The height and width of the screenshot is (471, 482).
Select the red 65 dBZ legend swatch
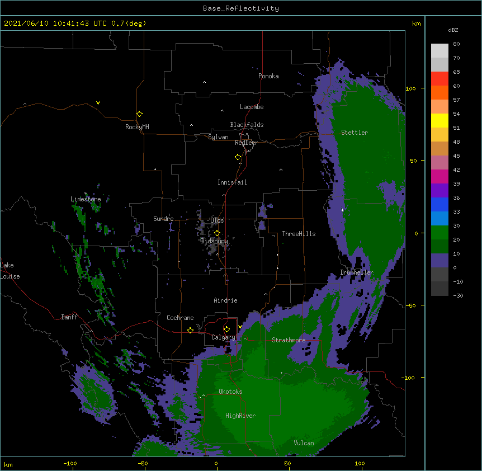tap(440, 78)
